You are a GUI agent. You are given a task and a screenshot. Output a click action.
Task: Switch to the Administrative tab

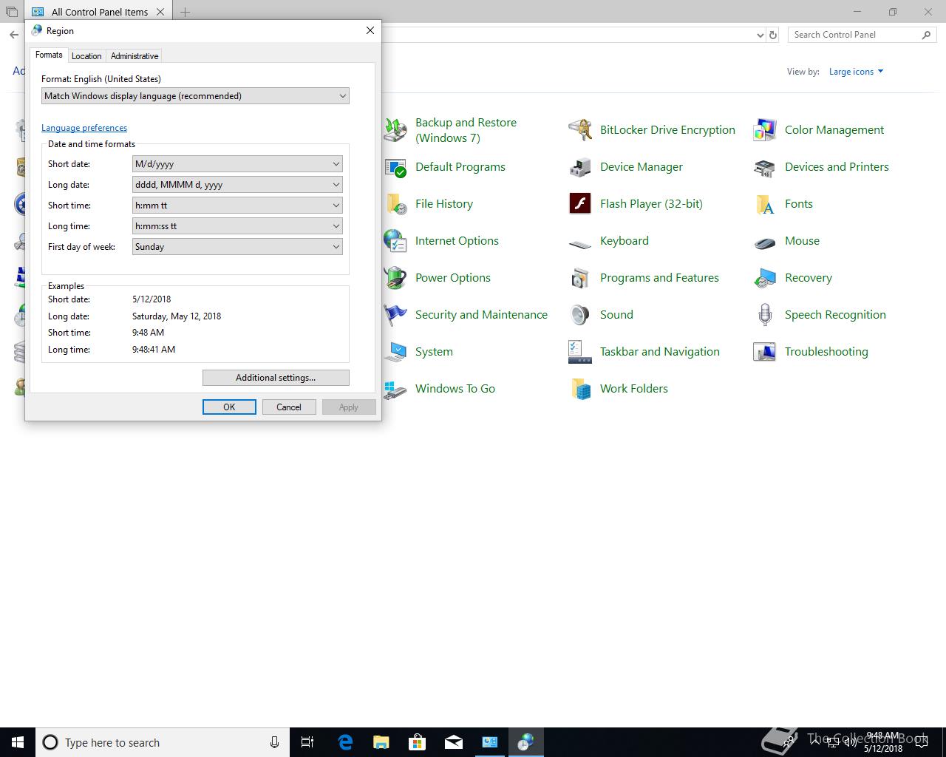[x=135, y=56]
